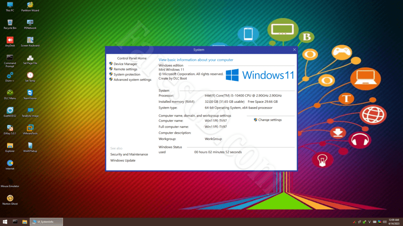
Task: Click 'Create by DLC Boot' text
Action: (x=173, y=78)
